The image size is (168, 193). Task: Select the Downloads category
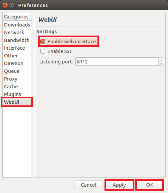(x=17, y=25)
